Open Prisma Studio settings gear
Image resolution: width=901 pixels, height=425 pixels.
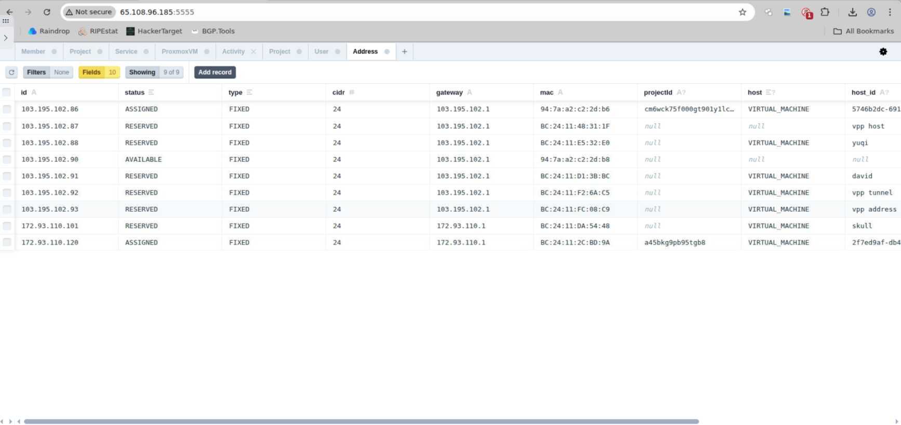coord(883,51)
